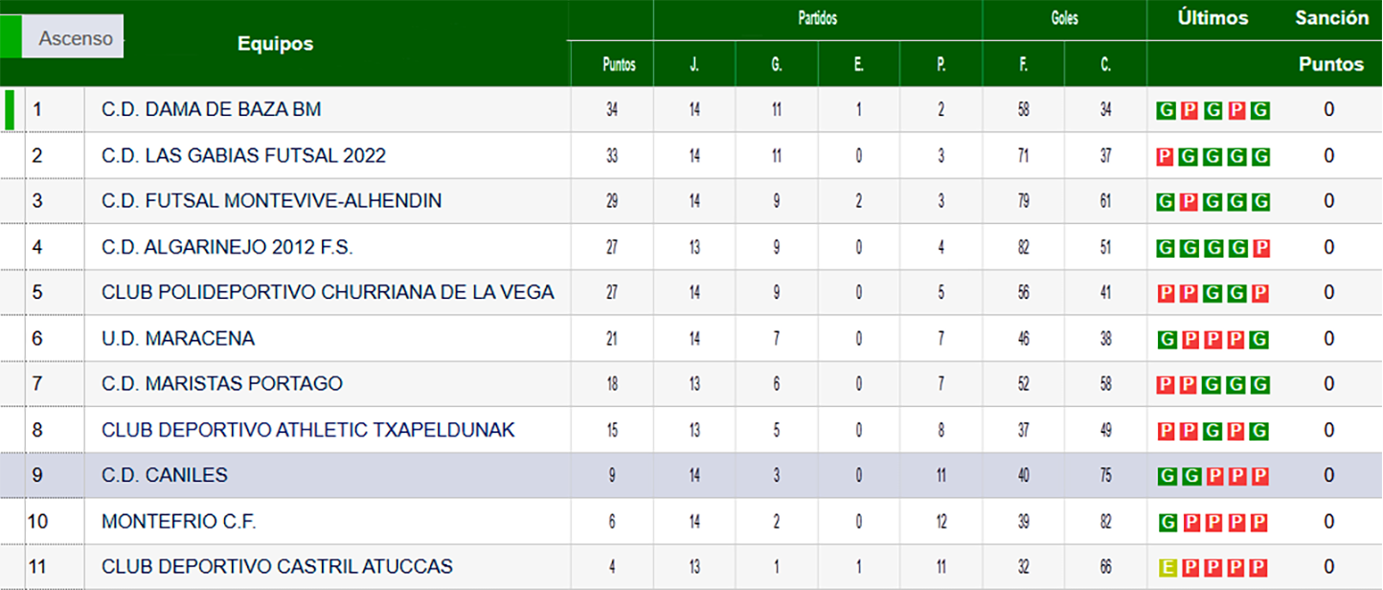Open the C.D. DAMA DE BAZA BM team link
Image resolution: width=1383 pixels, height=590 pixels.
click(211, 110)
